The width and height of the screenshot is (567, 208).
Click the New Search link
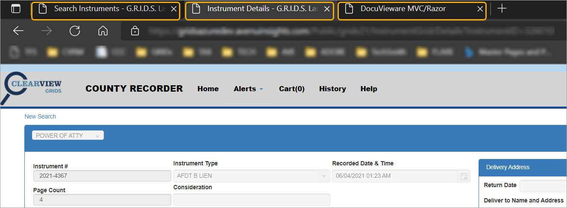tap(40, 116)
